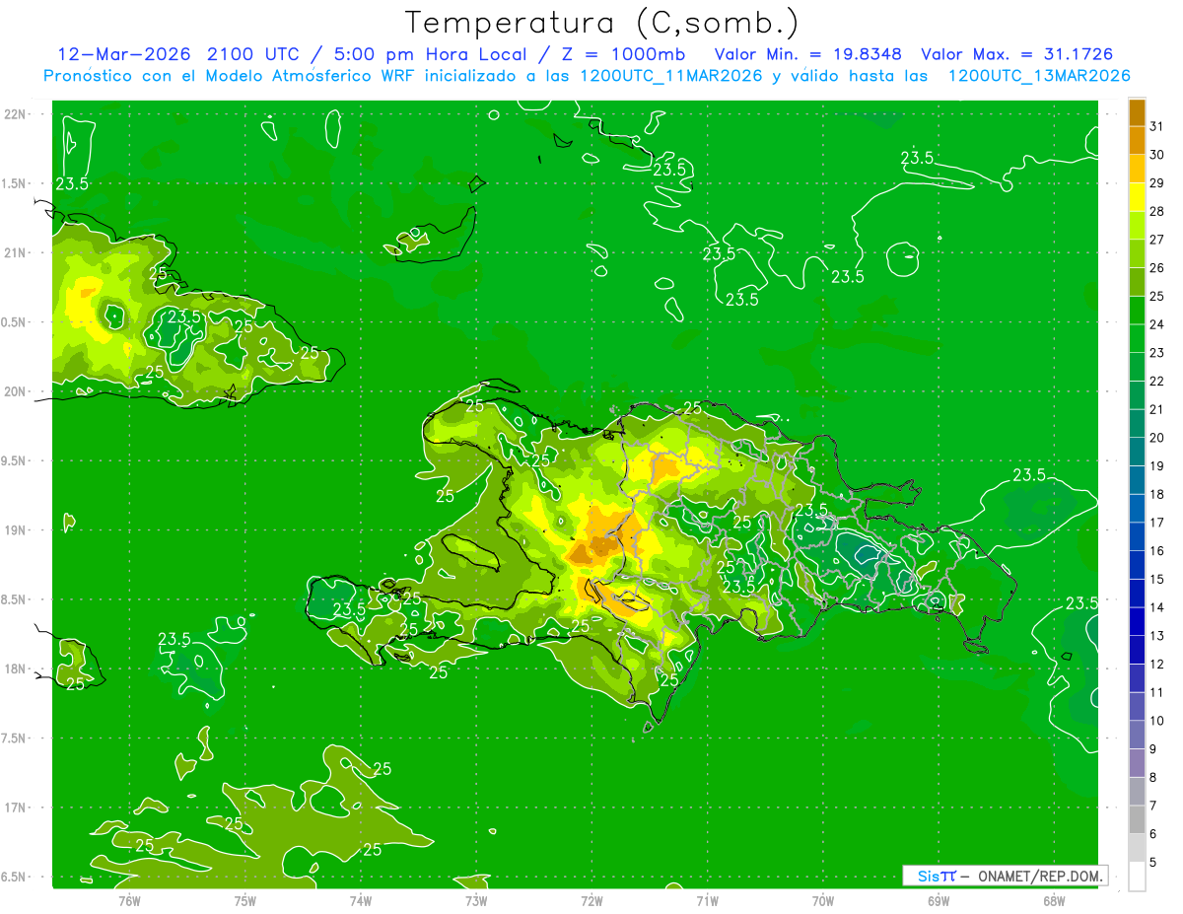This screenshot has height=914, width=1183.
Task: Click the "18N" latitude axis label
Action: (x=15, y=669)
